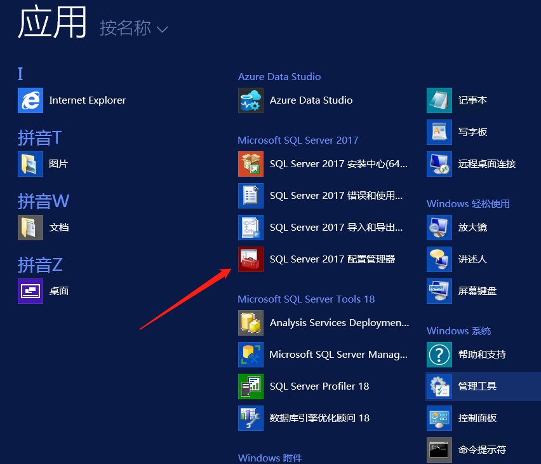Open the Internet Explorer icon

click(x=30, y=100)
